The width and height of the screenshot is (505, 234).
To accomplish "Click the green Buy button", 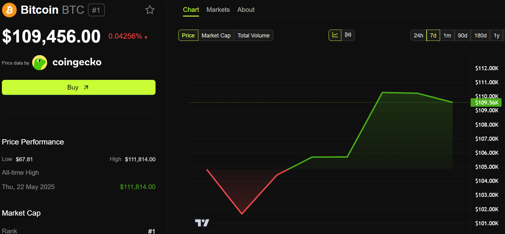I will [x=79, y=87].
